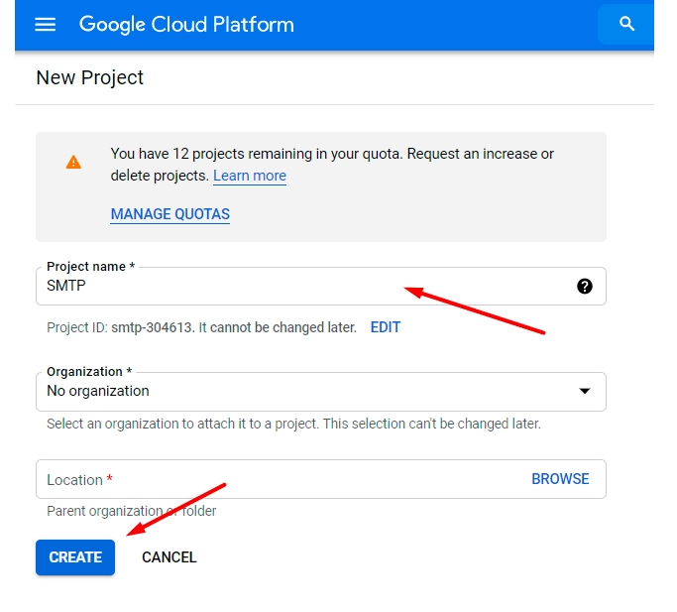Viewport: 677px width, 612px height.
Task: Click the projects remaining quota message
Action: [x=332, y=155]
